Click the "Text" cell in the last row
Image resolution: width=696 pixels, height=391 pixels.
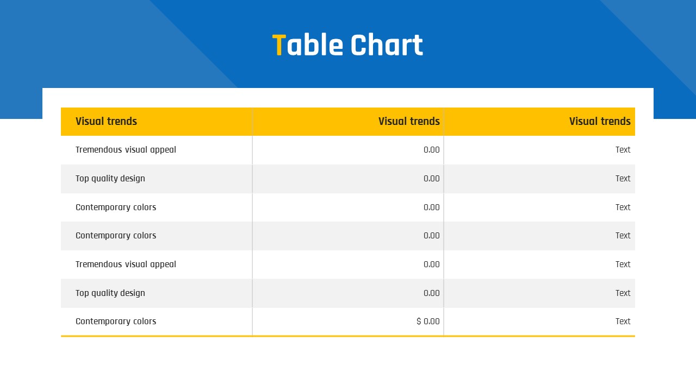(623, 321)
